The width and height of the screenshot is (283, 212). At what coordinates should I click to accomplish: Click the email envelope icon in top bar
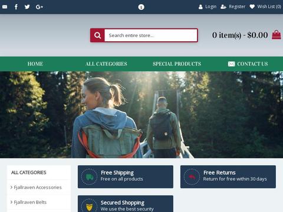coord(5,7)
